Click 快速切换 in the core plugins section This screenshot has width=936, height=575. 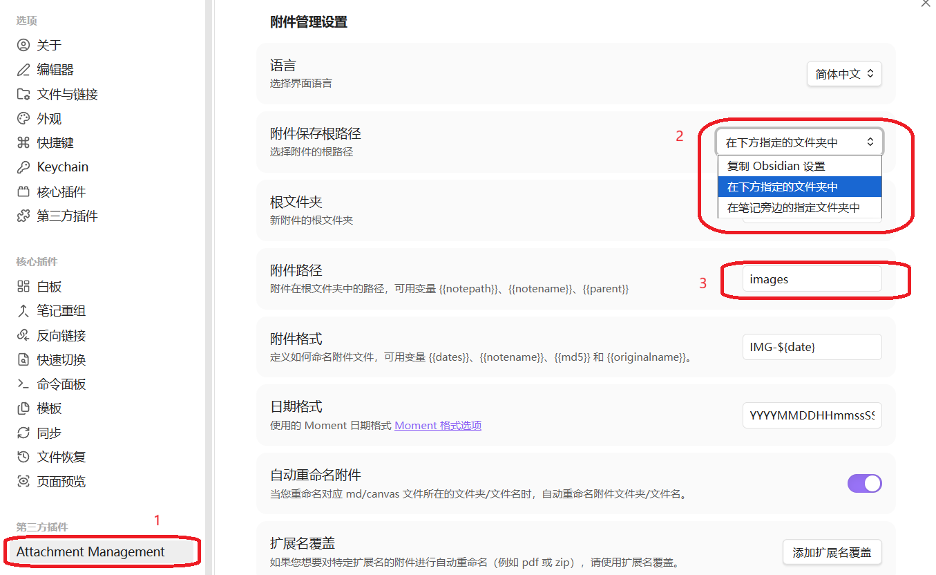[x=55, y=359]
